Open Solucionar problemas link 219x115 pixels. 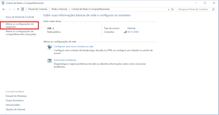[65, 60]
